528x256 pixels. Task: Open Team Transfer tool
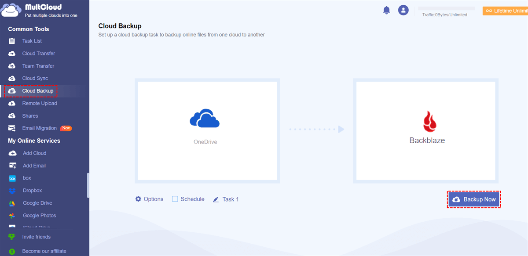coord(38,66)
